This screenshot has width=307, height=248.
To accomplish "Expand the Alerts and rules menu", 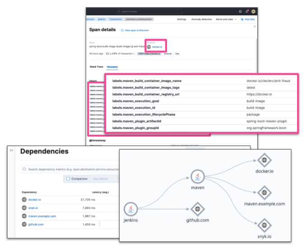I will pyautogui.click(x=227, y=19).
